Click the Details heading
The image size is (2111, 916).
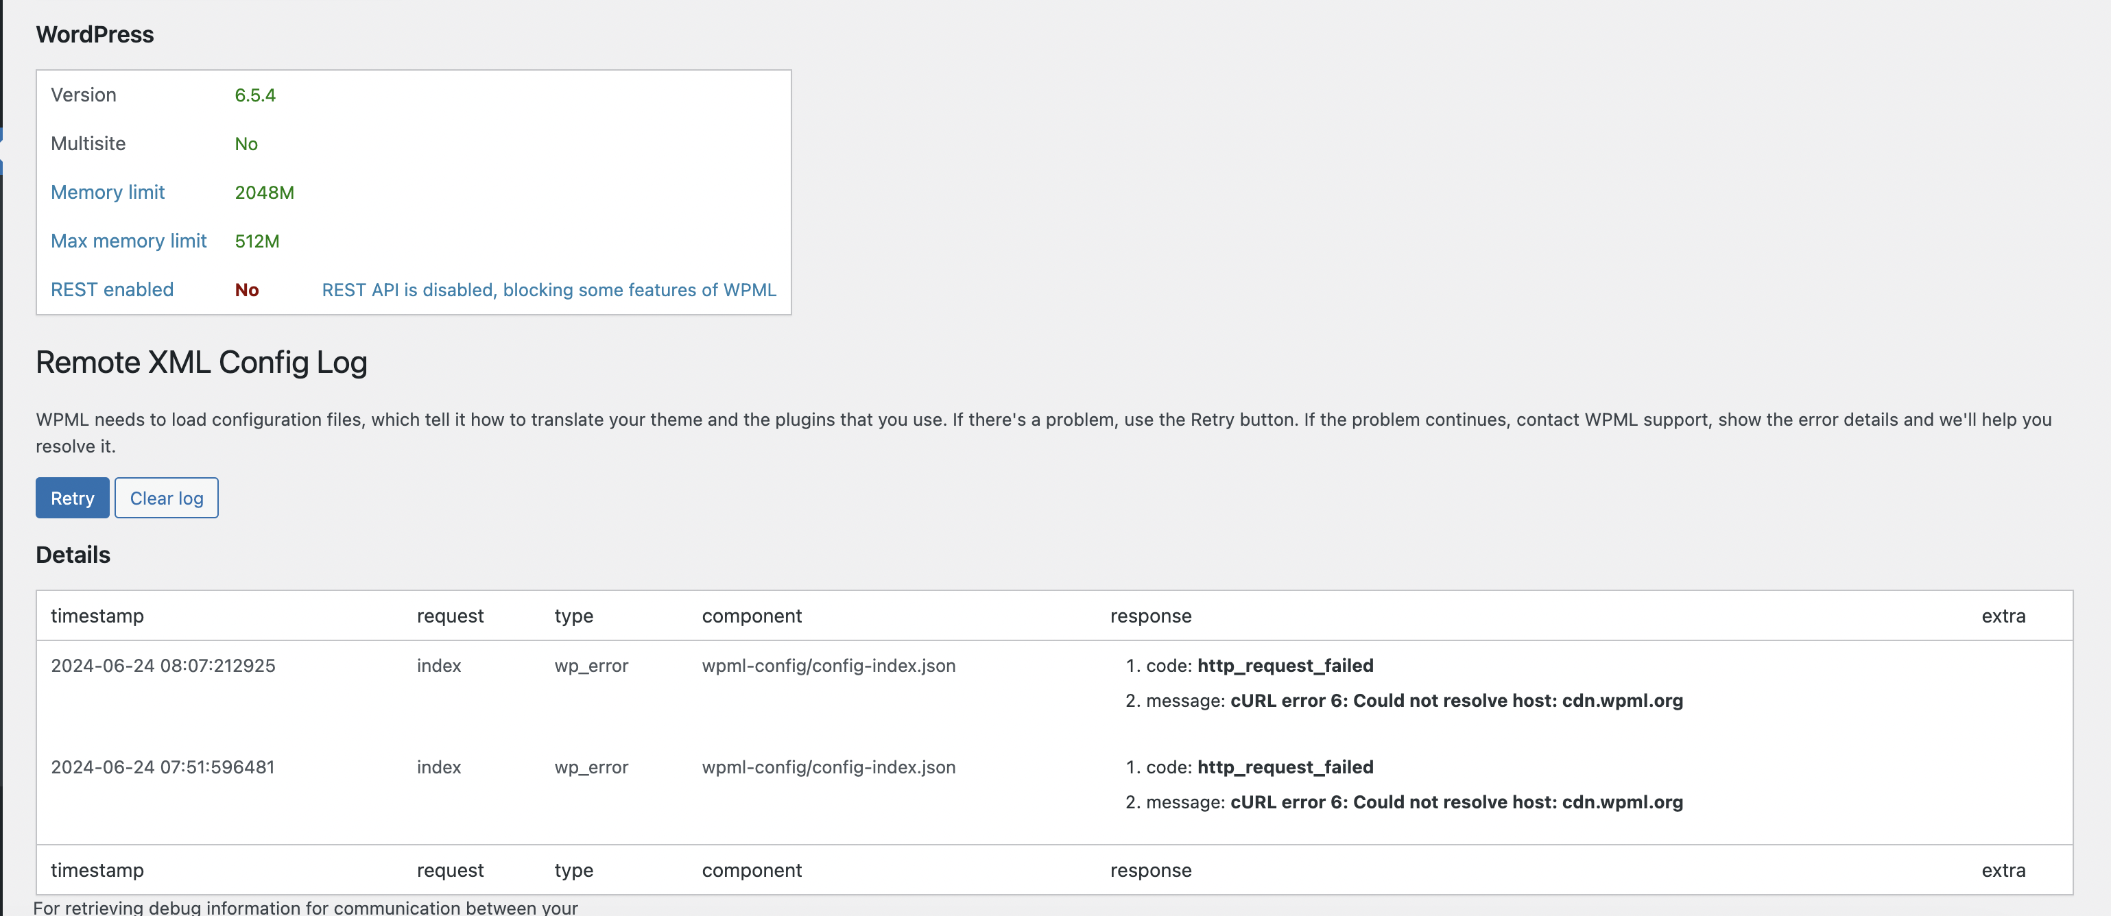click(73, 555)
